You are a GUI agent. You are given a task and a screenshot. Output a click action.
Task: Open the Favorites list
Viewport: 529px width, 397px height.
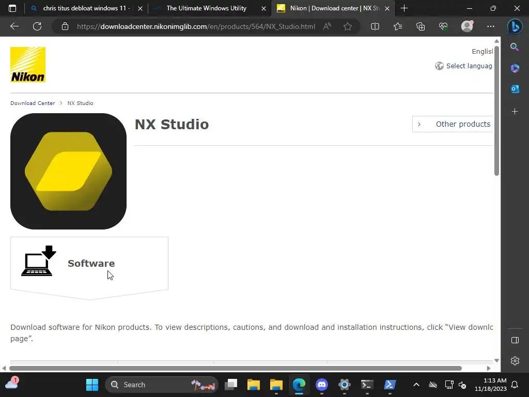pos(398,26)
